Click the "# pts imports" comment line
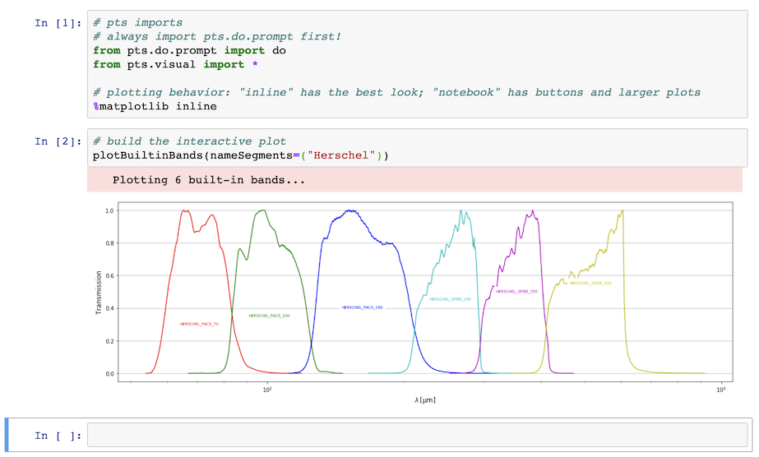The image size is (759, 457). [x=138, y=23]
